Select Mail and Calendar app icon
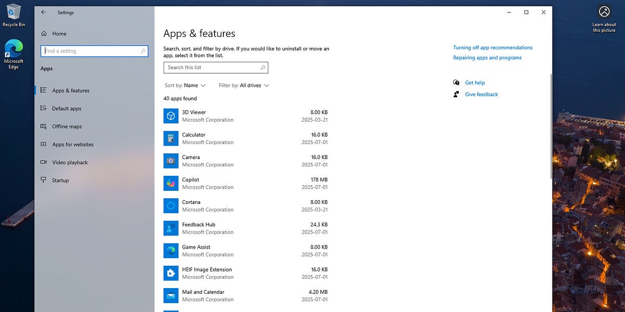 point(171,295)
